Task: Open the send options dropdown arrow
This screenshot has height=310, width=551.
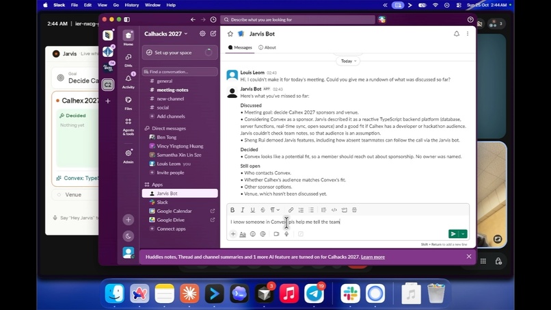Action: tap(463, 234)
